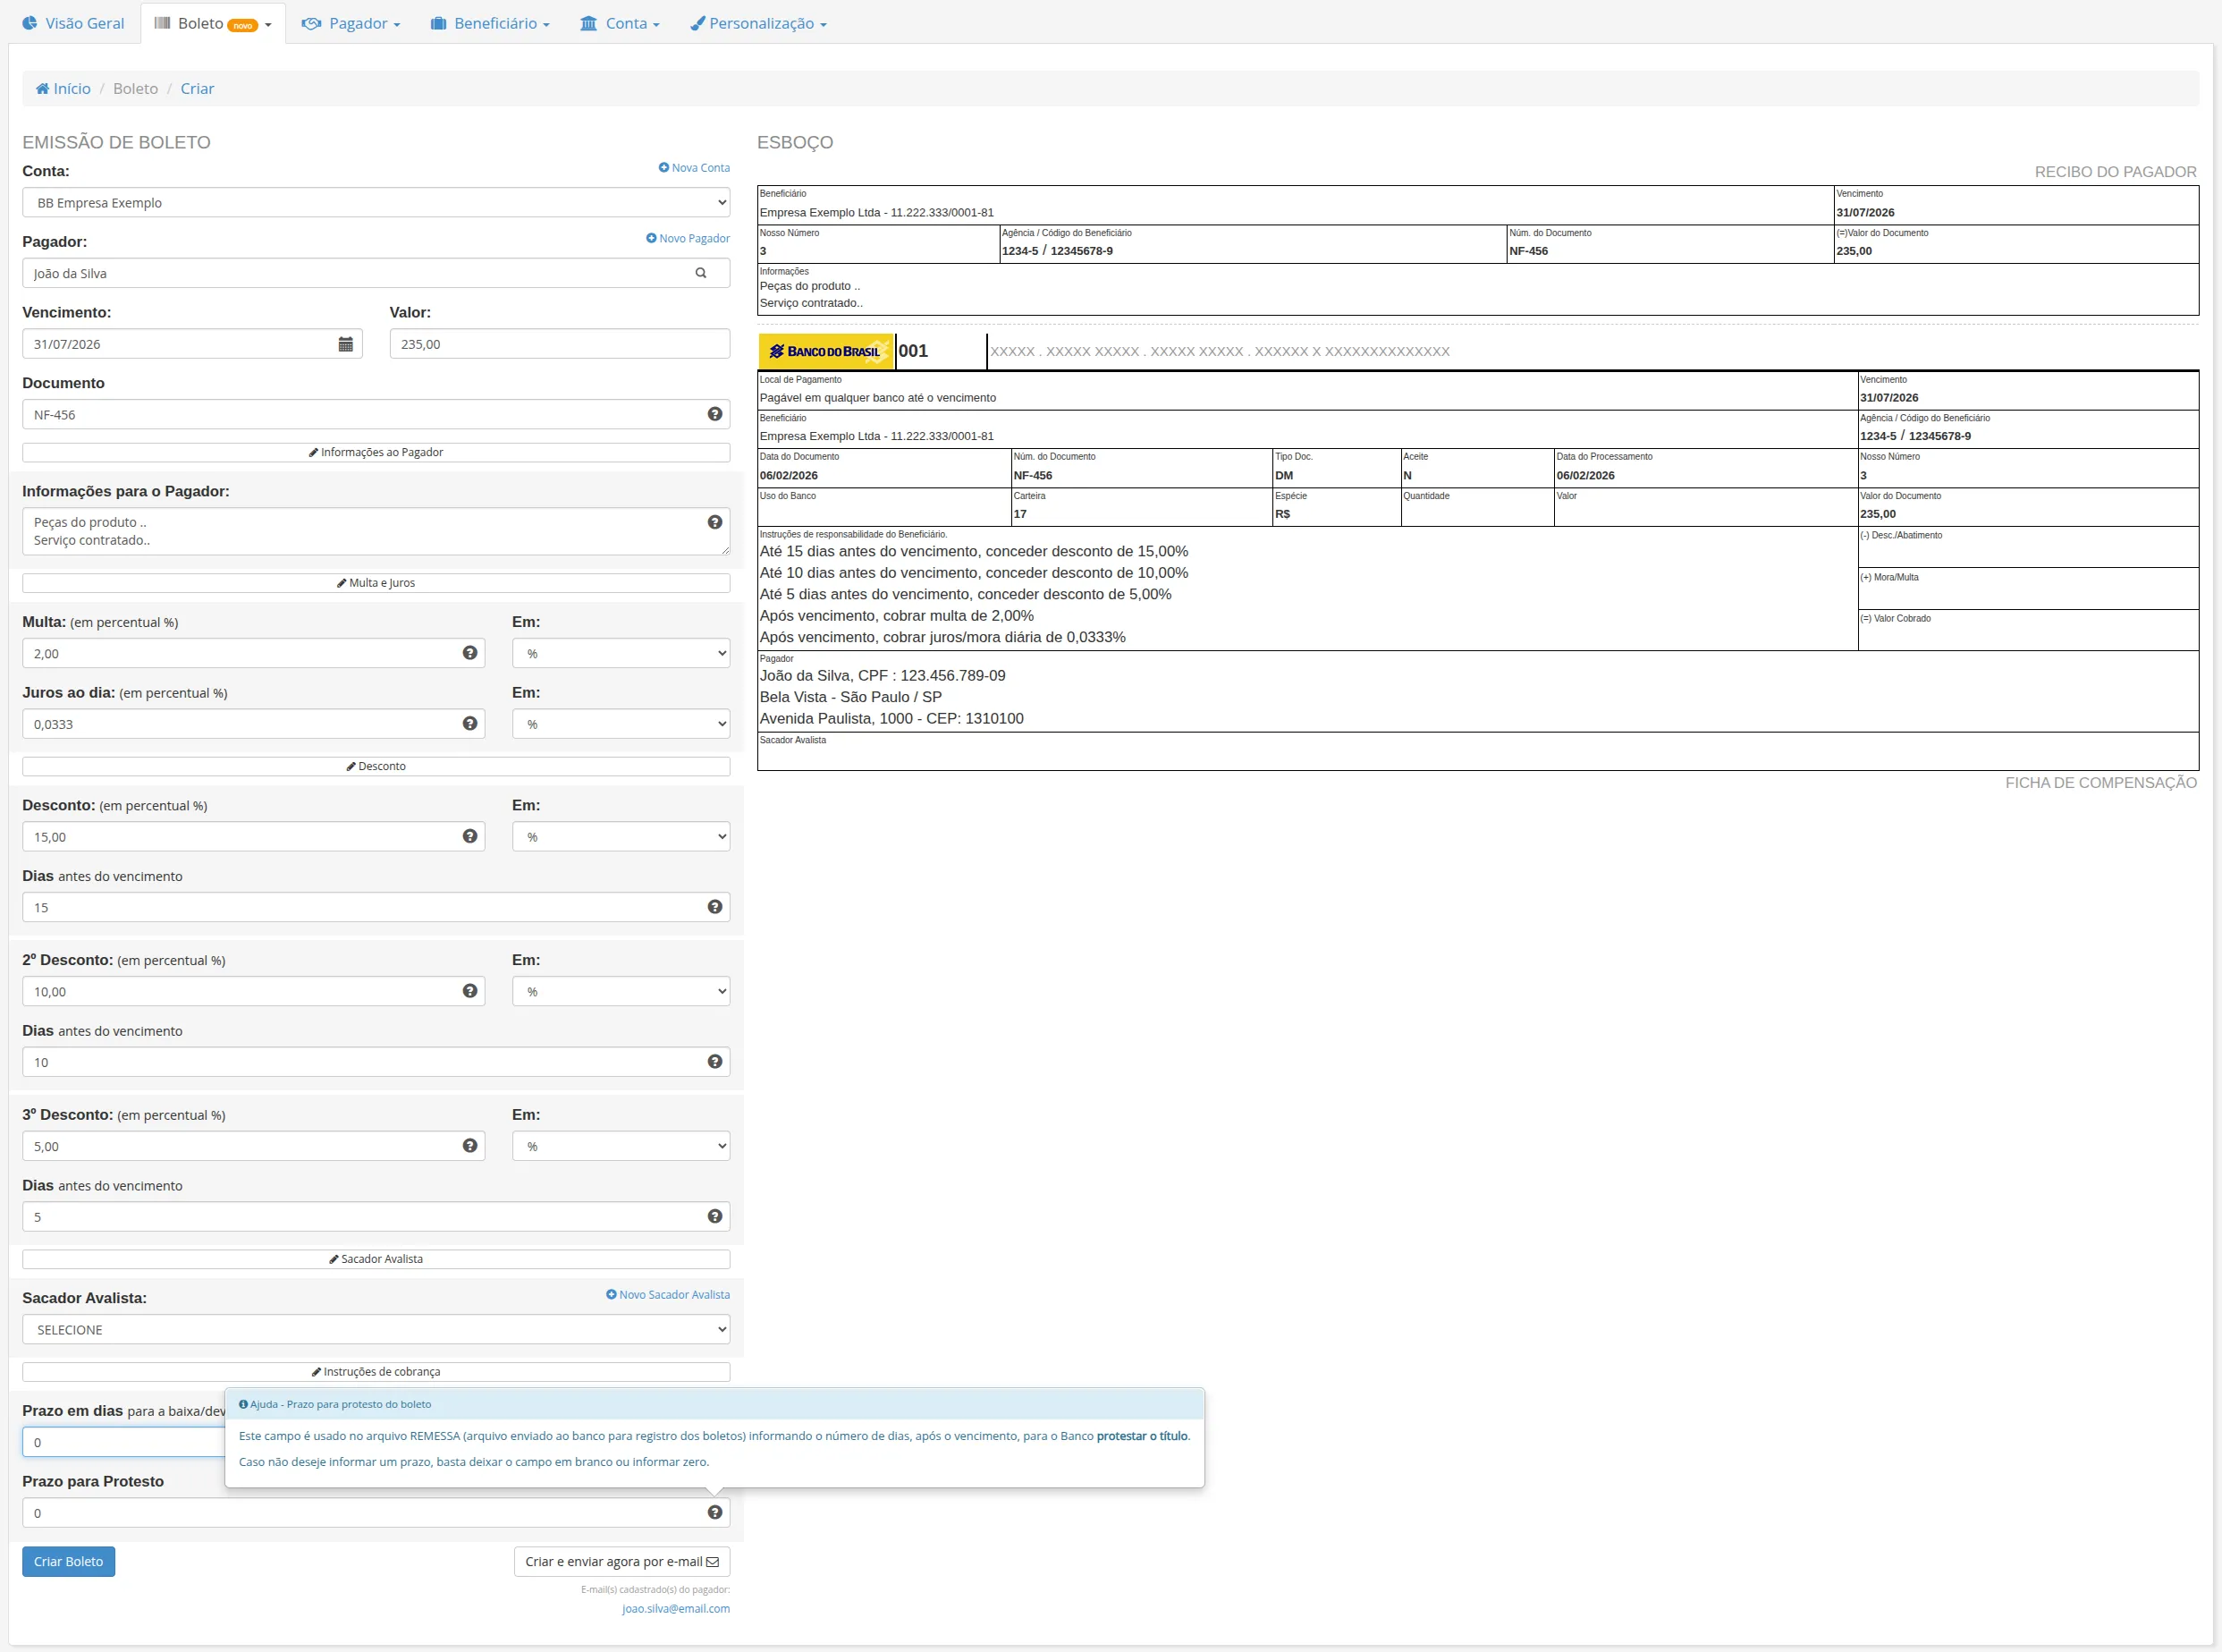The height and width of the screenshot is (1652, 2222).
Task: Open the Vencimento calendar date picker icon
Action: [x=346, y=344]
